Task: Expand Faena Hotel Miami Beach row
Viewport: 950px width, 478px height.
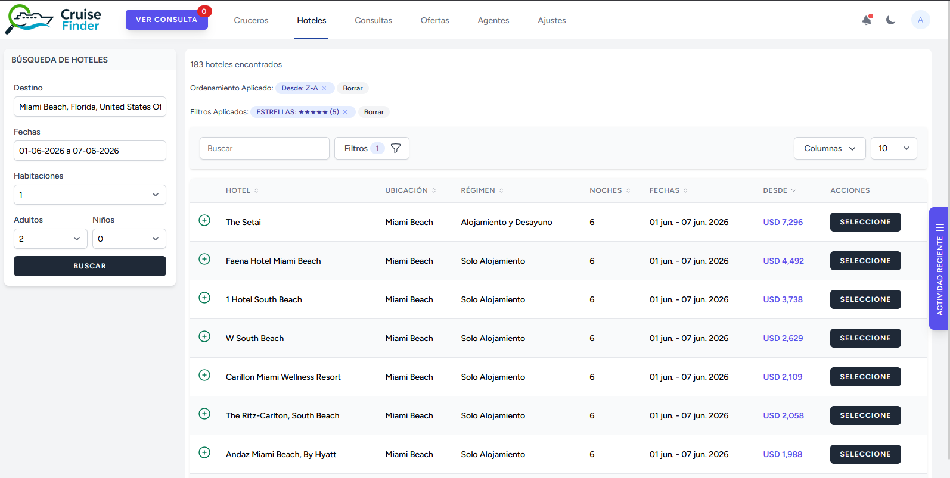Action: [x=204, y=260]
